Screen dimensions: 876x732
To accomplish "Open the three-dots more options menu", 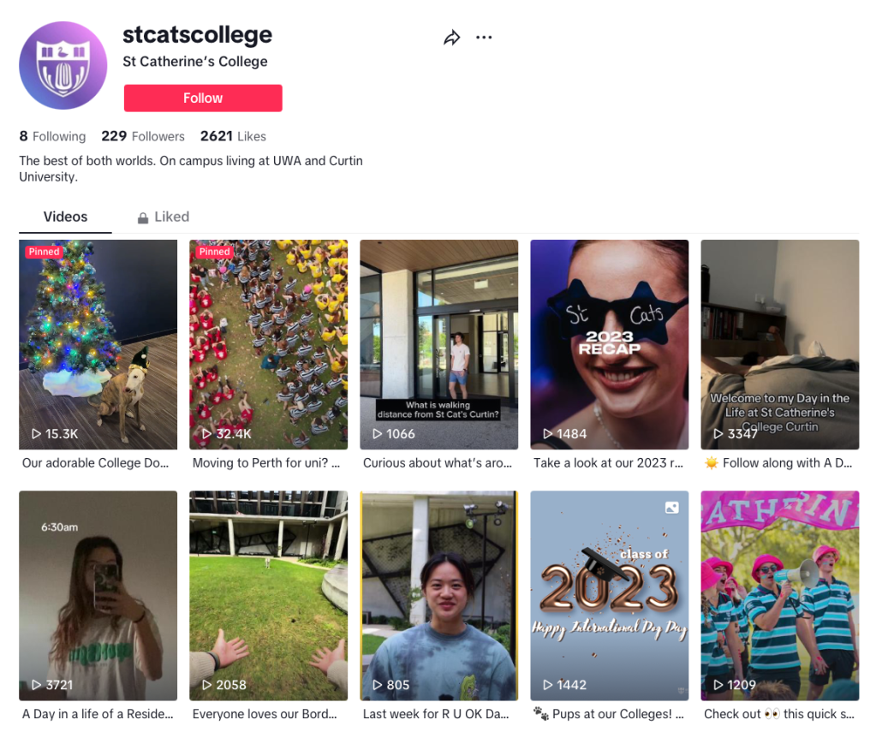I will [x=484, y=38].
